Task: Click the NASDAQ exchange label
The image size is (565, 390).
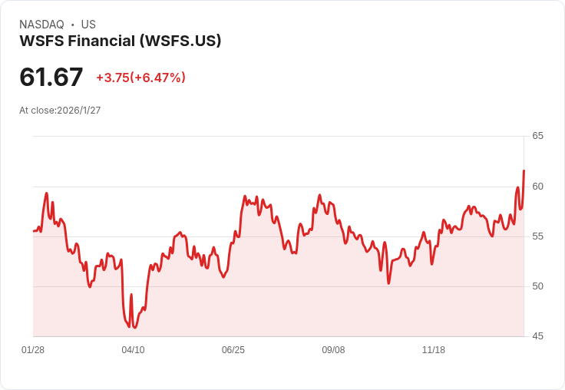Action: point(41,25)
